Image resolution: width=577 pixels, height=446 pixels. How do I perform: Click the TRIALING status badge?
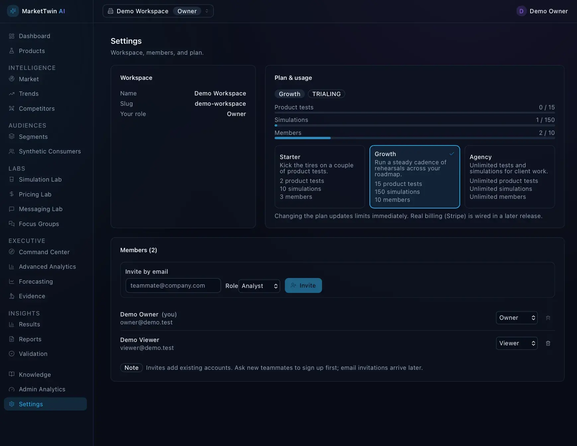[x=326, y=94]
